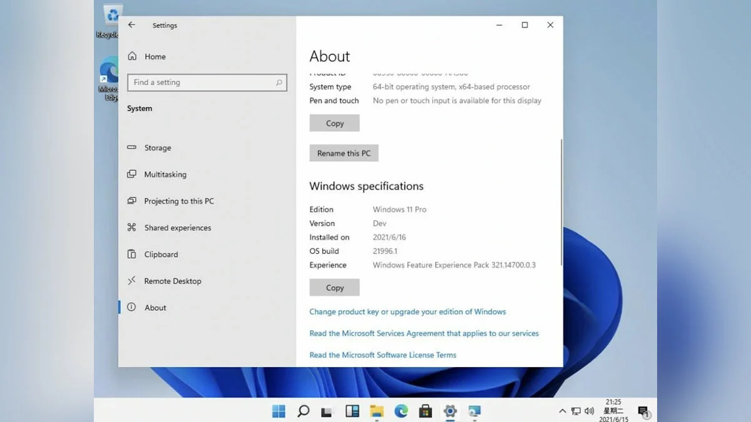Open File Explorer from taskbar
The height and width of the screenshot is (422, 751).
377,411
